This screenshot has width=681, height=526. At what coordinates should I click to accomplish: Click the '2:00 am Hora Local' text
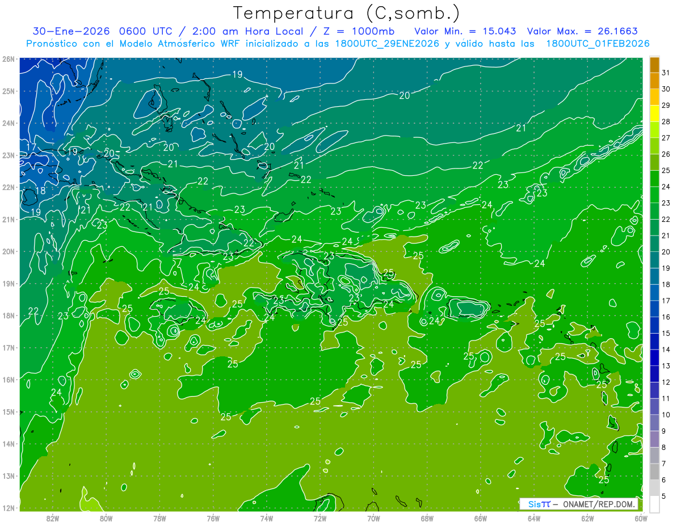246,31
